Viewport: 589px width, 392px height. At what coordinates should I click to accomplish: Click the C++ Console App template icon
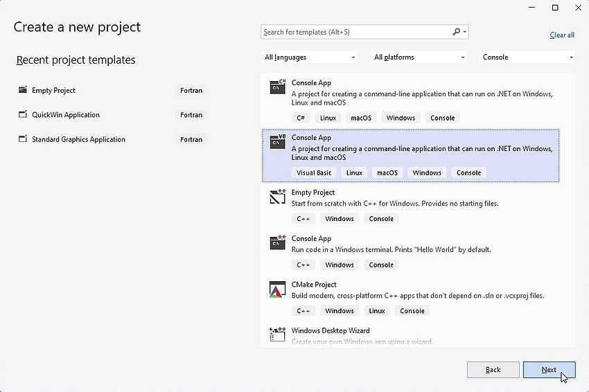(278, 242)
